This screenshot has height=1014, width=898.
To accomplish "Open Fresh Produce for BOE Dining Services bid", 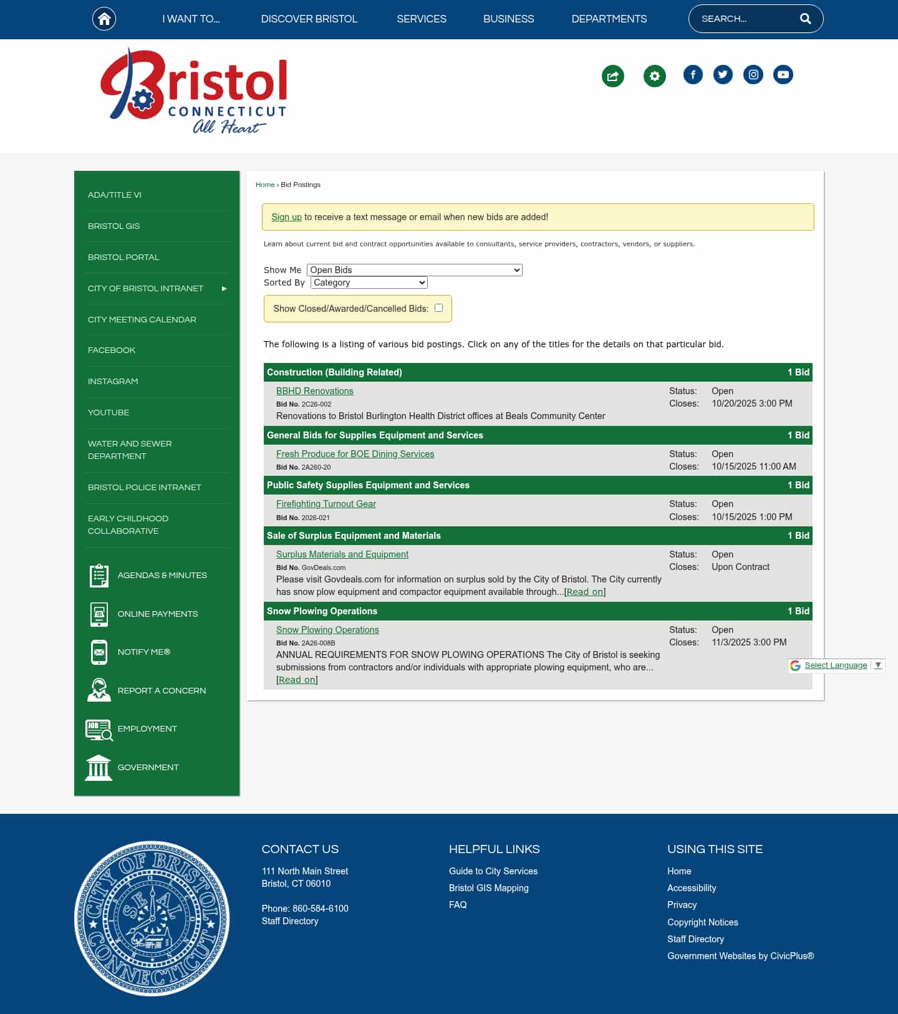I will [355, 454].
